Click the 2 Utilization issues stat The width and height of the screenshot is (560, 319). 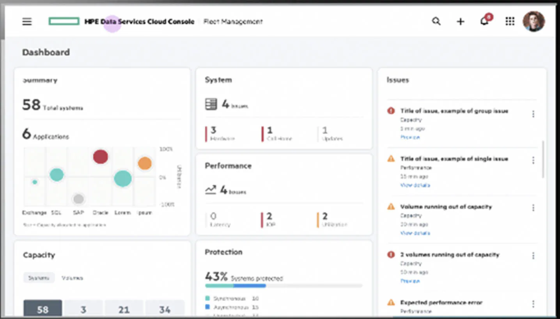(x=332, y=220)
